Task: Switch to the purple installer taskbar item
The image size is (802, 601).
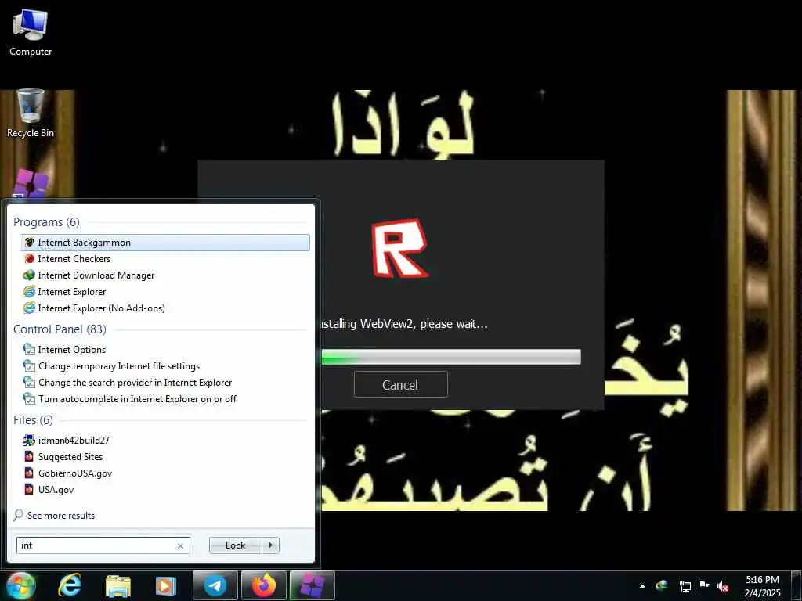Action: [x=312, y=585]
